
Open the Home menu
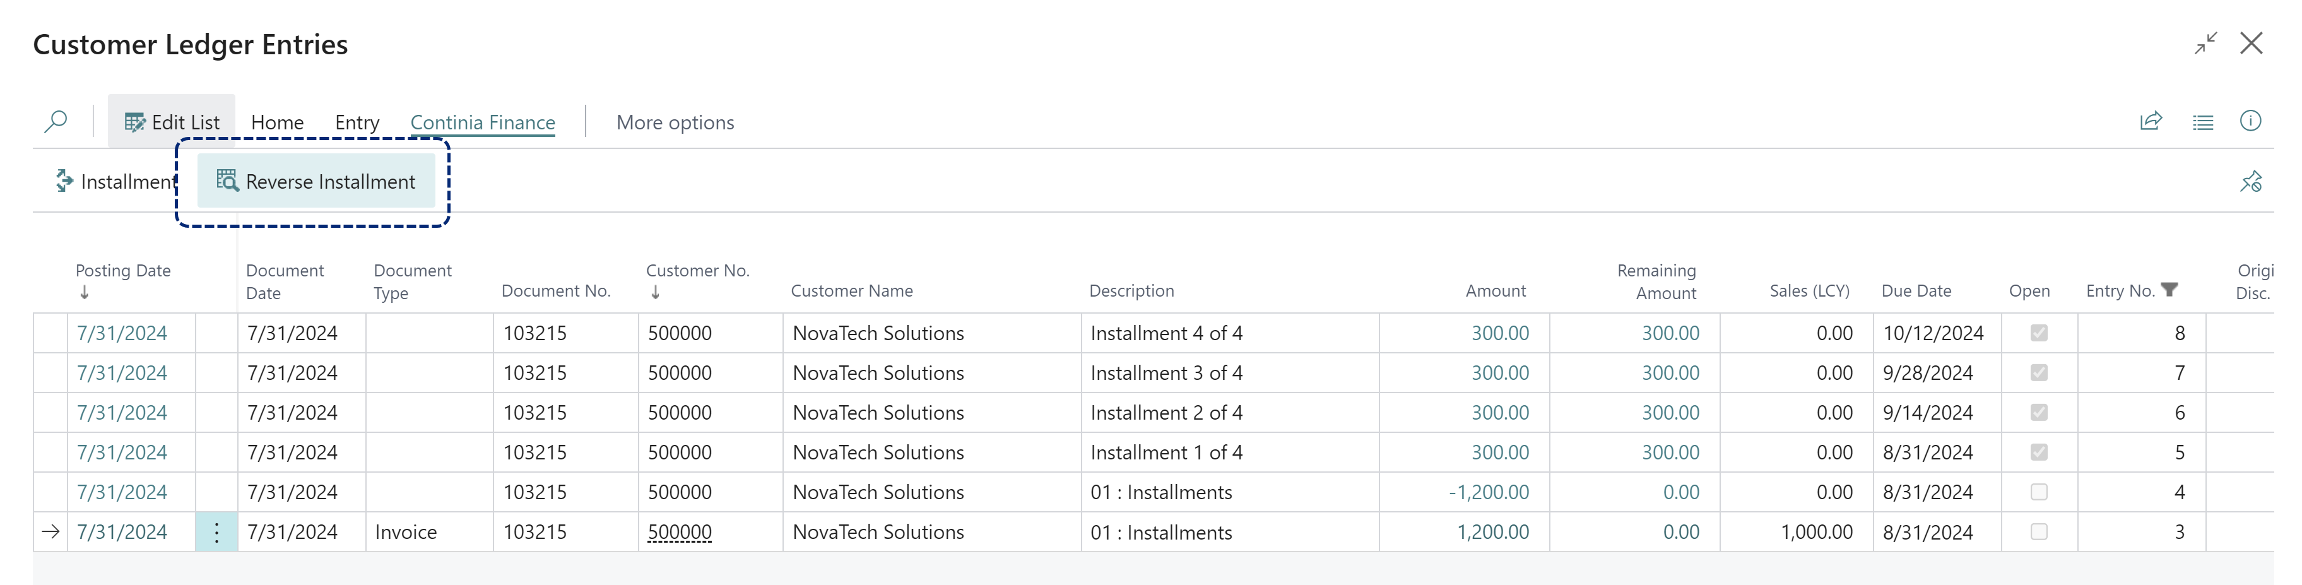click(x=277, y=122)
